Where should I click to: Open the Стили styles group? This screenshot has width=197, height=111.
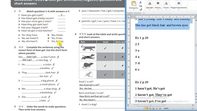click(166, 5)
